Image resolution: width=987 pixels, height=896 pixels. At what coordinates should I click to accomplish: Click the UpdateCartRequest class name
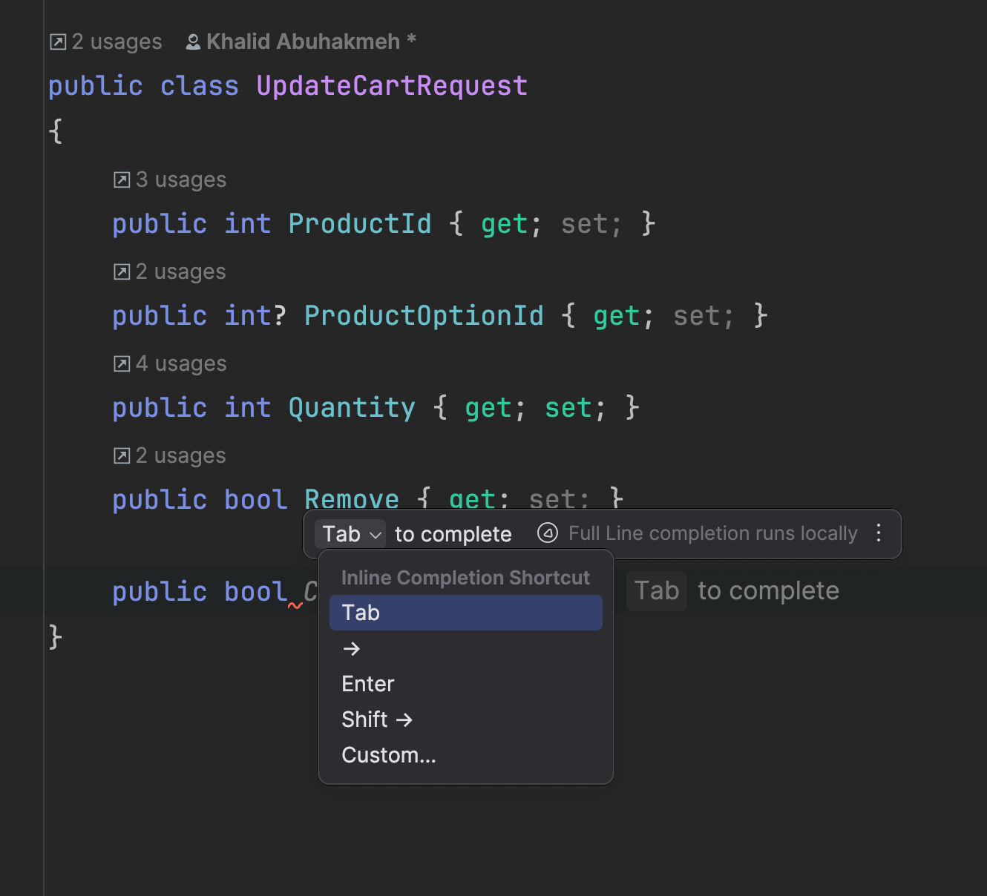click(392, 86)
